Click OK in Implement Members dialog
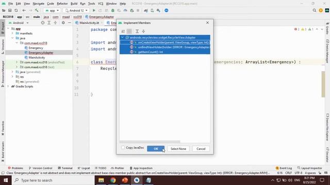Viewport: 330px width, 185px height. pos(156,149)
